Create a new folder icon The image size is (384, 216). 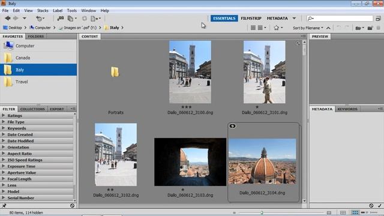click(370, 28)
